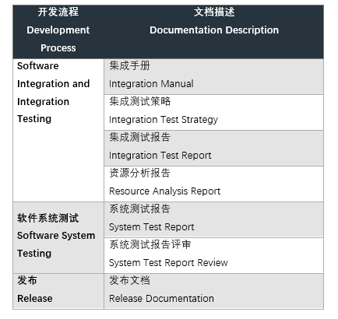Screen dimensions: 338x319
Task: Click the Documentation Description column header
Action: (214, 32)
